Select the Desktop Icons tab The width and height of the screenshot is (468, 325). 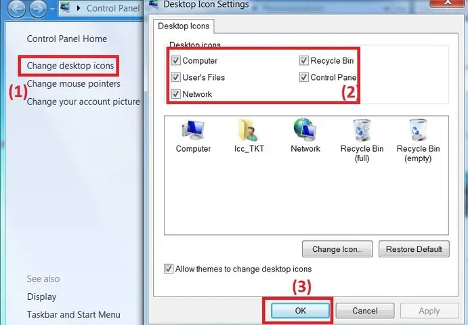184,26
